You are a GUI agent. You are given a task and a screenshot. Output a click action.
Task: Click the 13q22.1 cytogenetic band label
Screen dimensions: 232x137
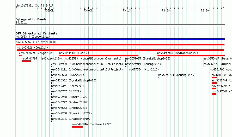pos(21,22)
